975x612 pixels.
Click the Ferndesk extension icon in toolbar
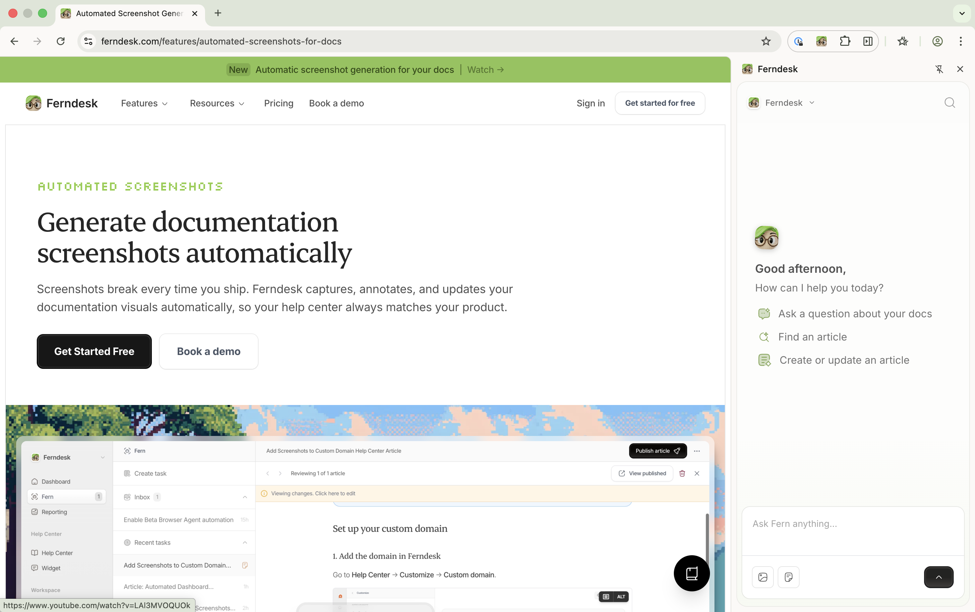(x=821, y=41)
